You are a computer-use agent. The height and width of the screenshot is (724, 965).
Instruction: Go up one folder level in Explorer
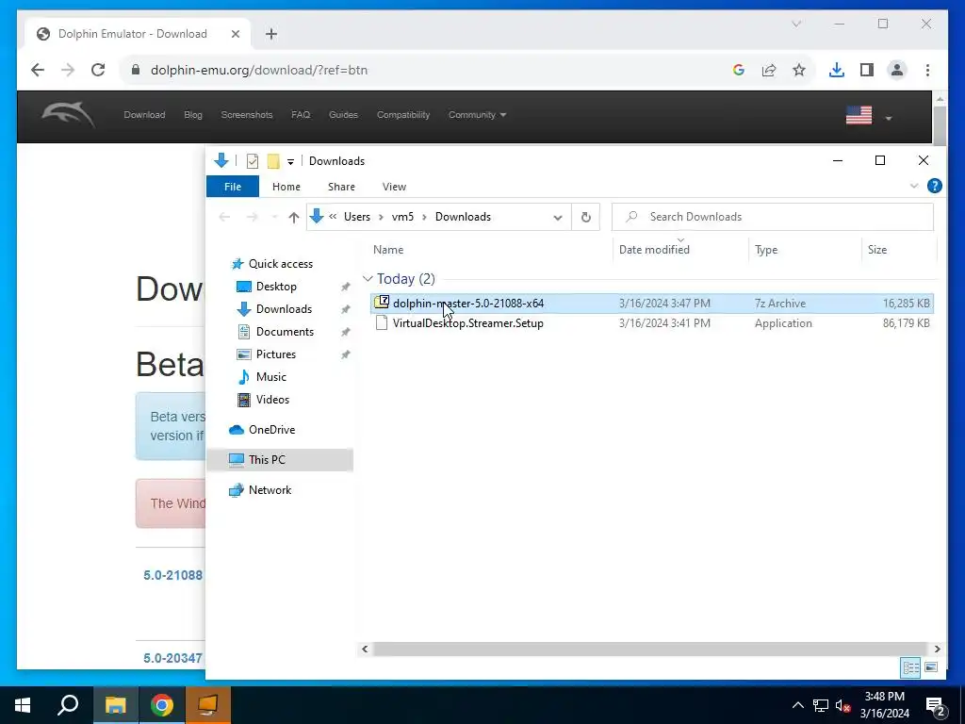(x=294, y=218)
